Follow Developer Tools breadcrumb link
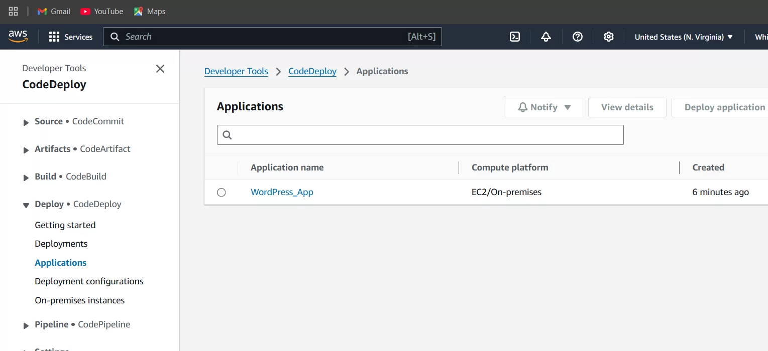 (x=237, y=71)
